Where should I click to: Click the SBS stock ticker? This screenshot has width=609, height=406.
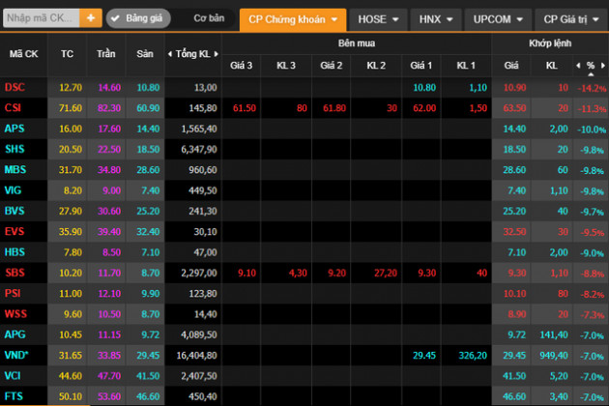[x=14, y=274]
